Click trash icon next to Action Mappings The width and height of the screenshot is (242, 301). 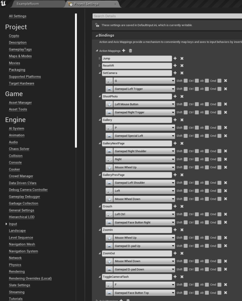130,51
